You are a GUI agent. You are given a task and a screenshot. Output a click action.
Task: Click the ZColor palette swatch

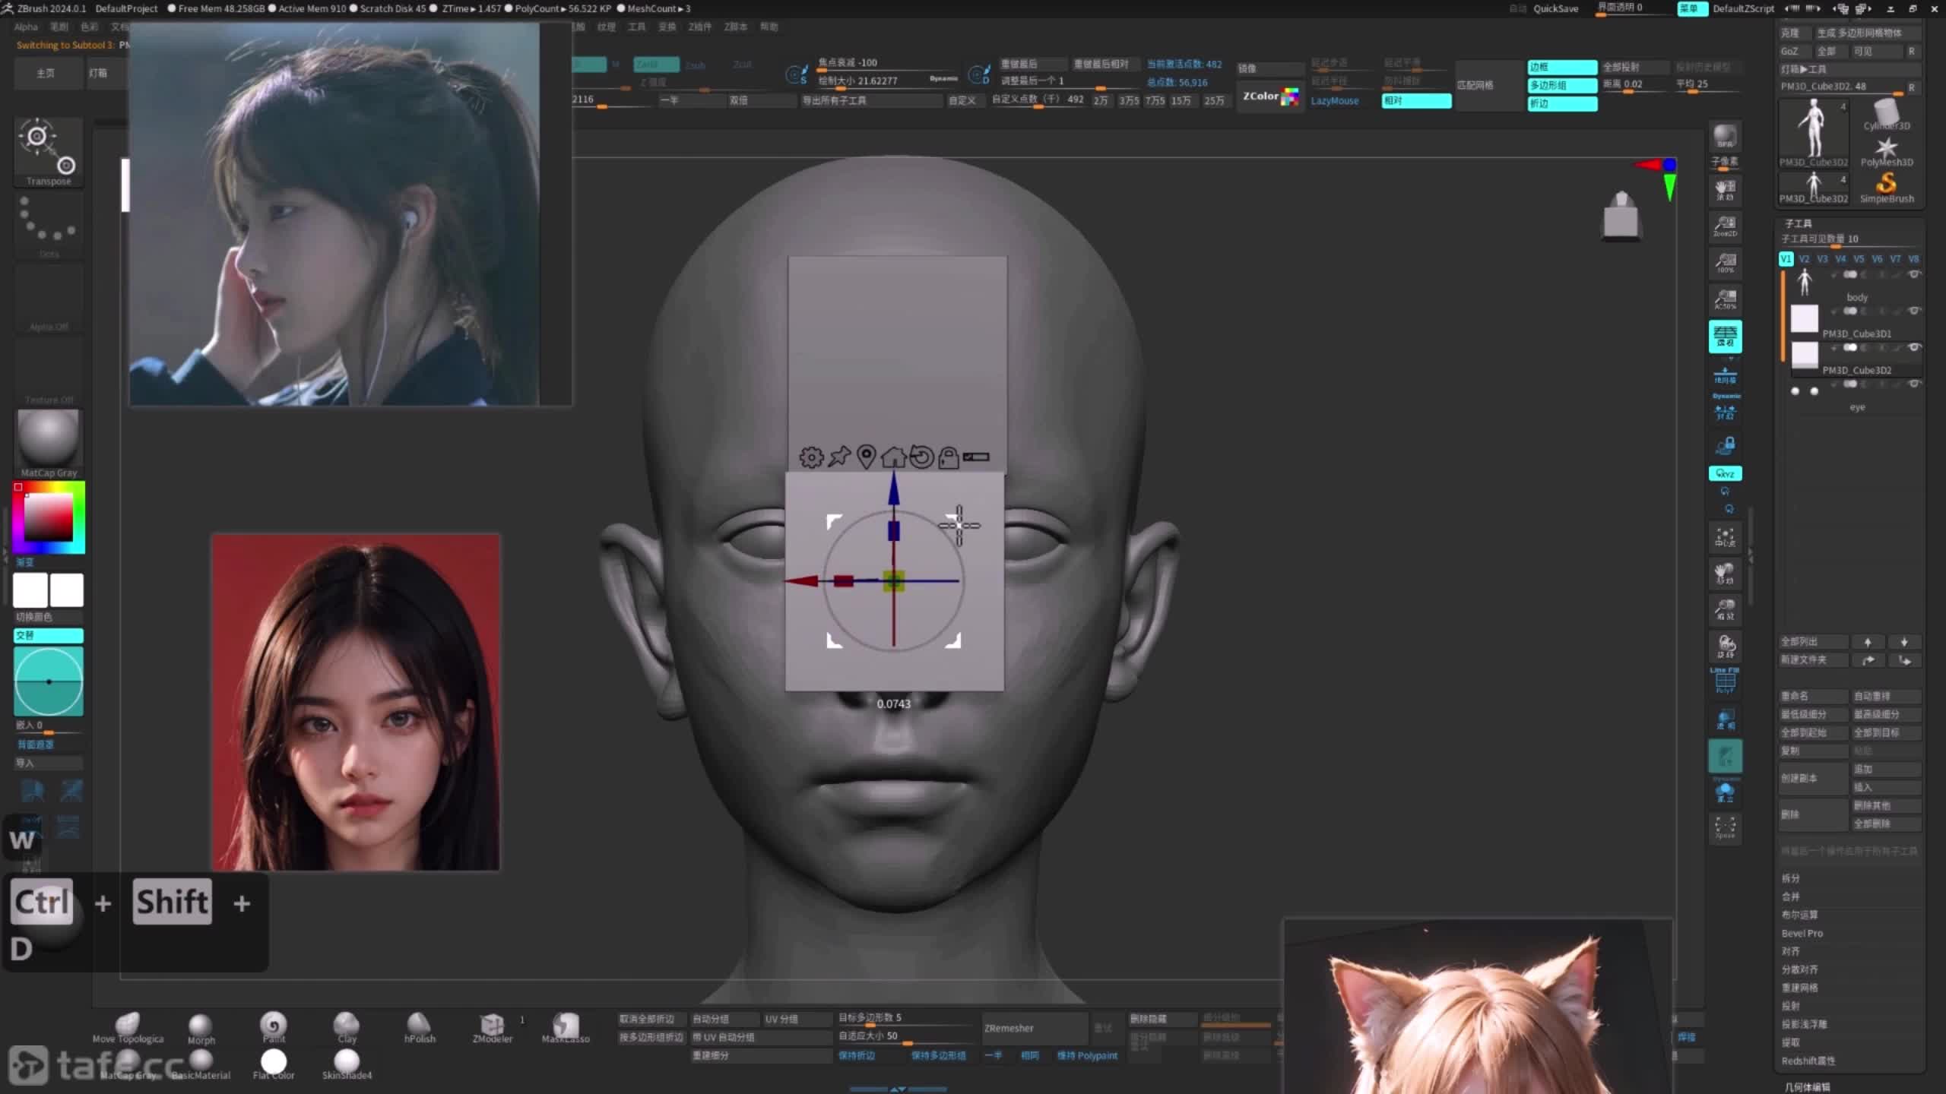pyautogui.click(x=1290, y=96)
